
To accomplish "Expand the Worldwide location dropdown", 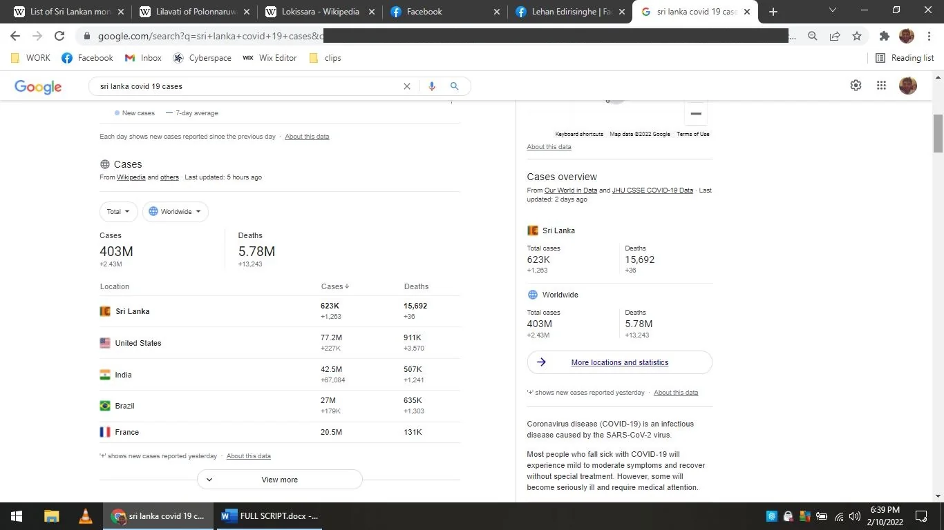I will click(175, 212).
